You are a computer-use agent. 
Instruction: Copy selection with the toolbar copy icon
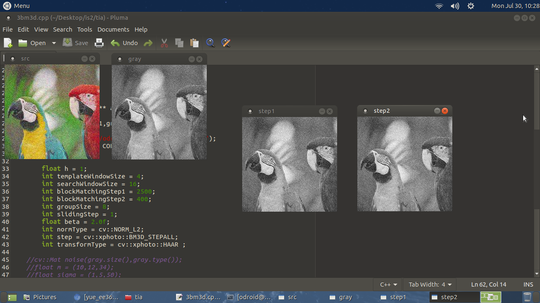179,43
